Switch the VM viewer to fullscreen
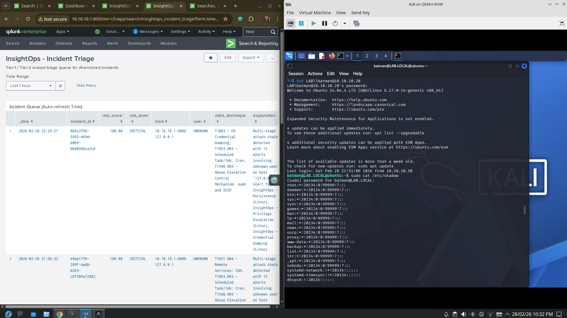The width and height of the screenshot is (567, 318). (x=562, y=23)
